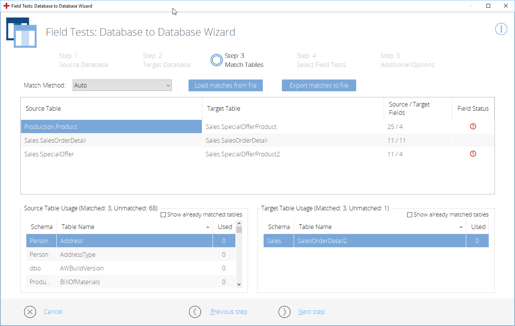Sort target usage by Table Name arrow
This screenshot has height=326, width=515.
pos(461,227)
